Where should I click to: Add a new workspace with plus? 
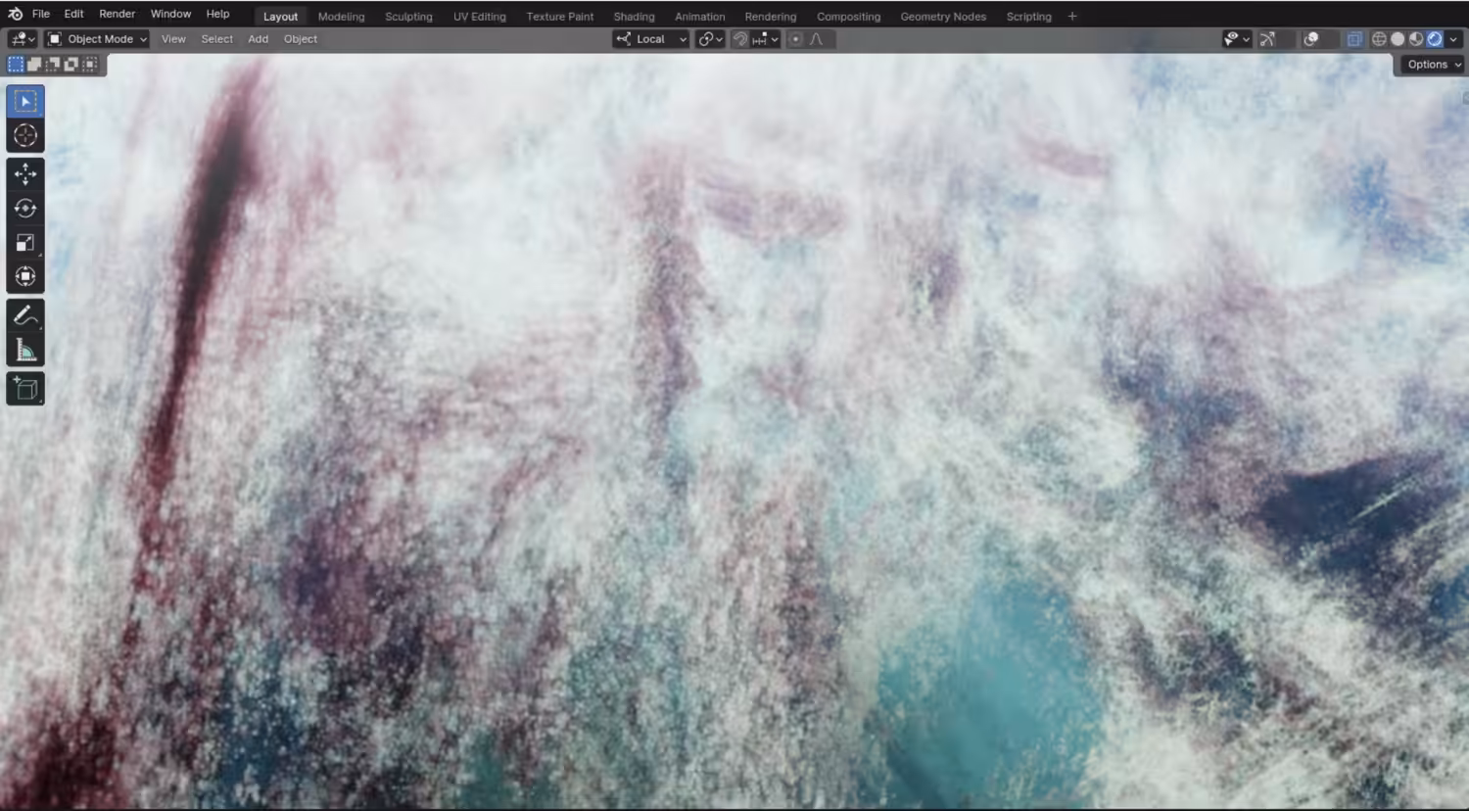1072,17
